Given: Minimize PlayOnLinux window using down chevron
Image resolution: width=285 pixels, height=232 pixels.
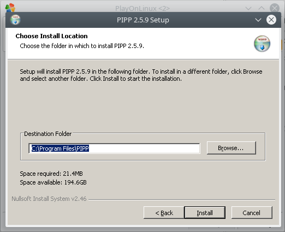Looking at the screenshot, I should (x=248, y=8).
